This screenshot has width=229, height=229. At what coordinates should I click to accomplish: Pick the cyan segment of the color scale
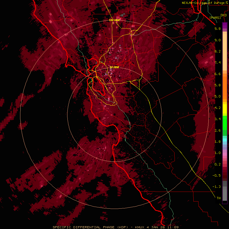click(x=225, y=140)
